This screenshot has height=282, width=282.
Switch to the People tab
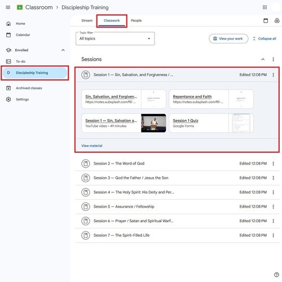tap(136, 20)
